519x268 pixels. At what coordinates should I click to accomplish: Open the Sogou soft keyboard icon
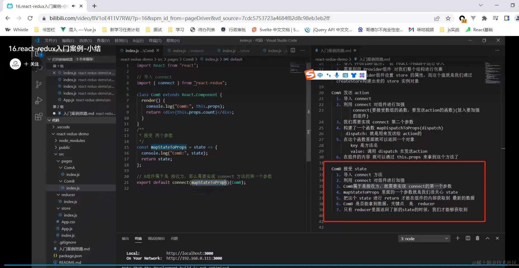click(x=345, y=75)
